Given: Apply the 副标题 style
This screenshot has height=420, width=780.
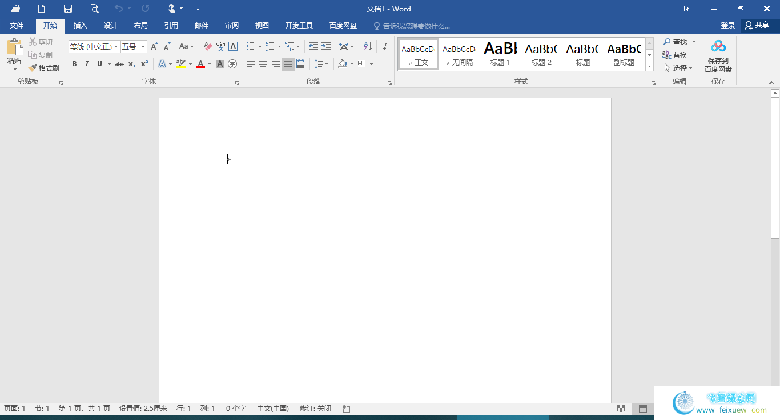Looking at the screenshot, I should coord(624,54).
